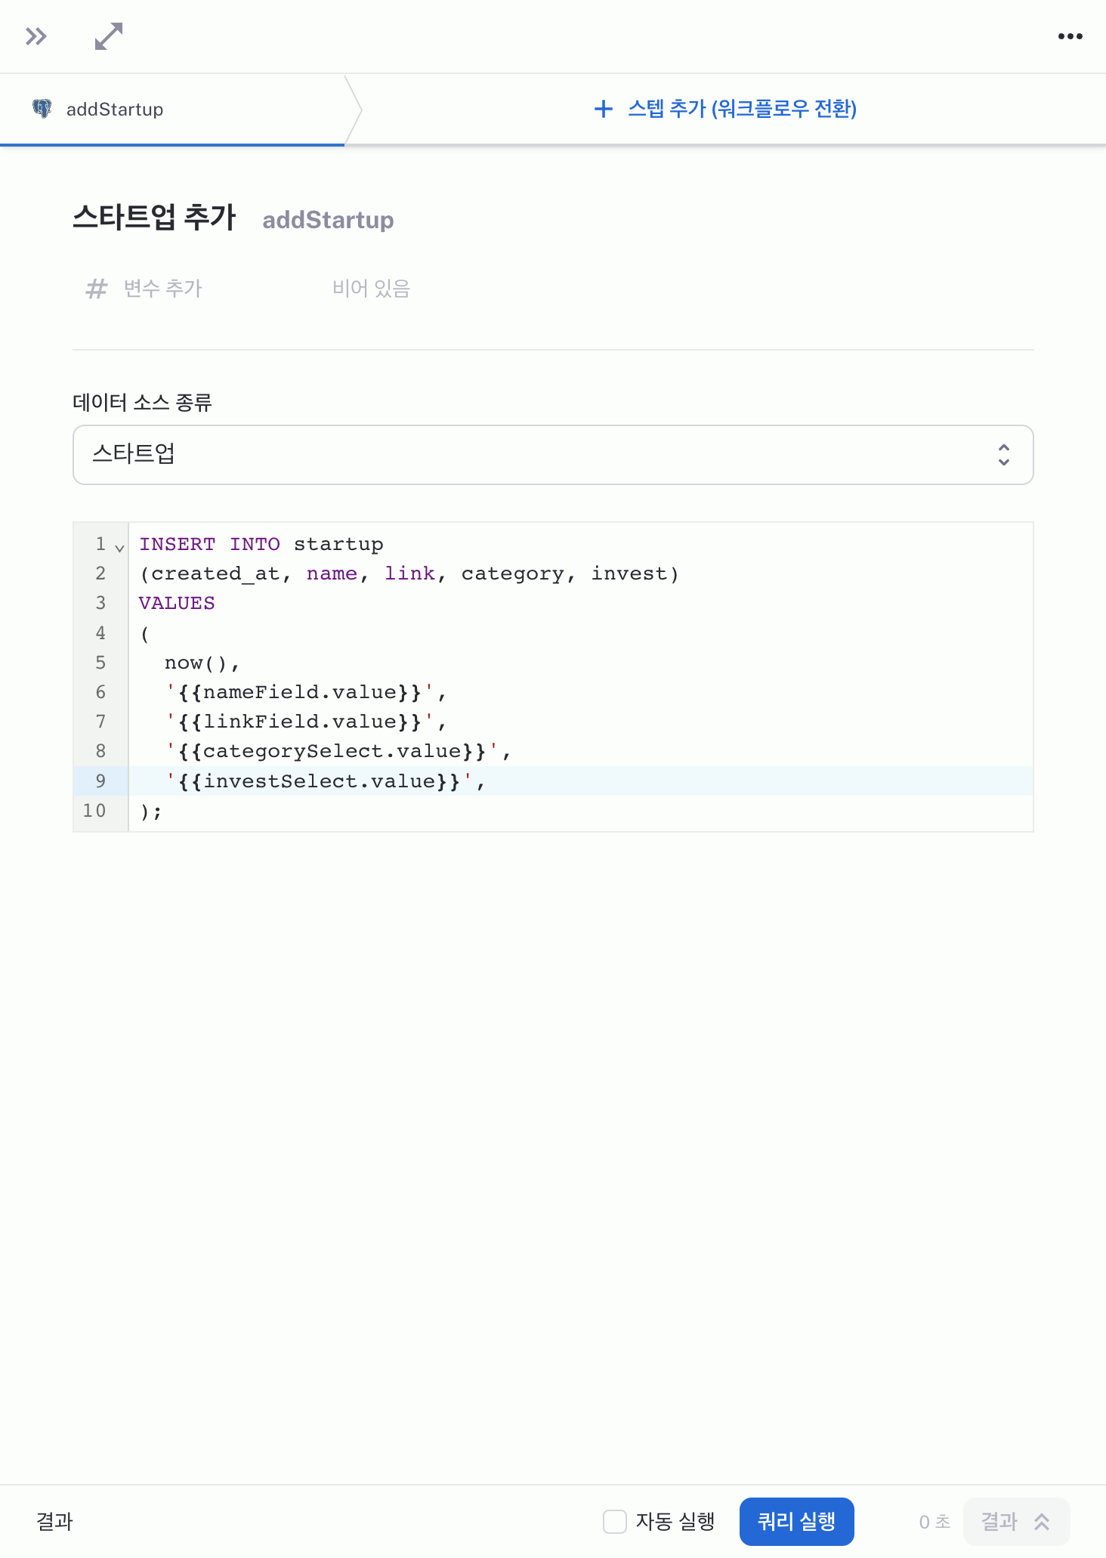This screenshot has height=1558, width=1106.
Task: Click 변수 추가 to add variable
Action: point(162,289)
